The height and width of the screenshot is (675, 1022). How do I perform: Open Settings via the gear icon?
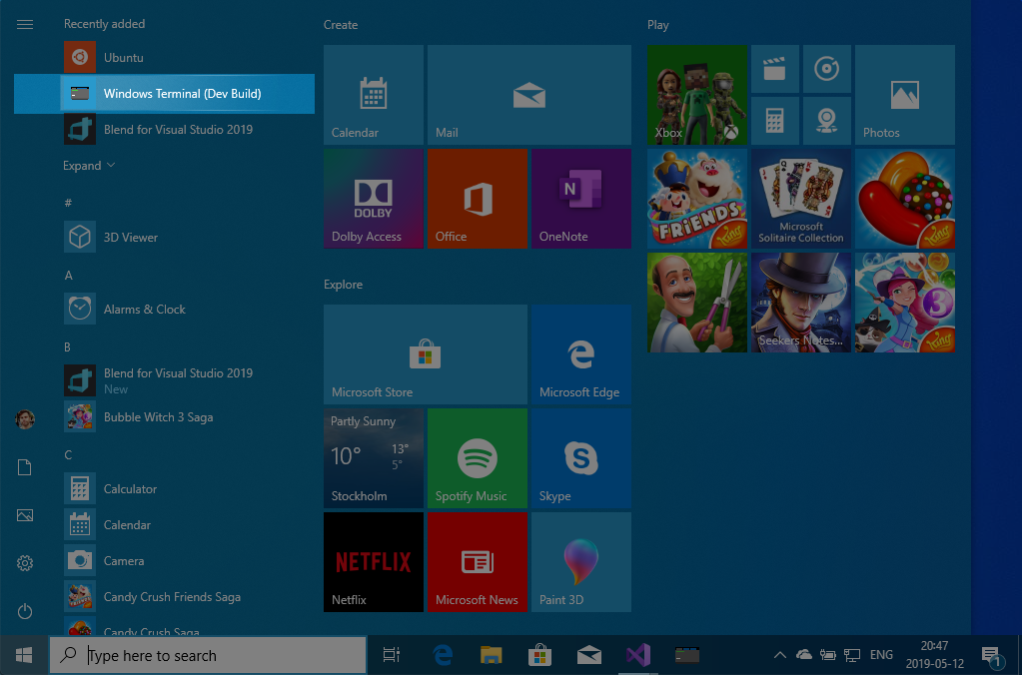coord(25,563)
